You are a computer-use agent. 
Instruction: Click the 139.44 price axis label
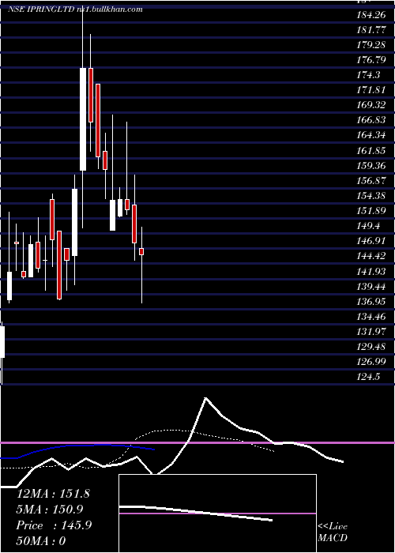coord(371,286)
